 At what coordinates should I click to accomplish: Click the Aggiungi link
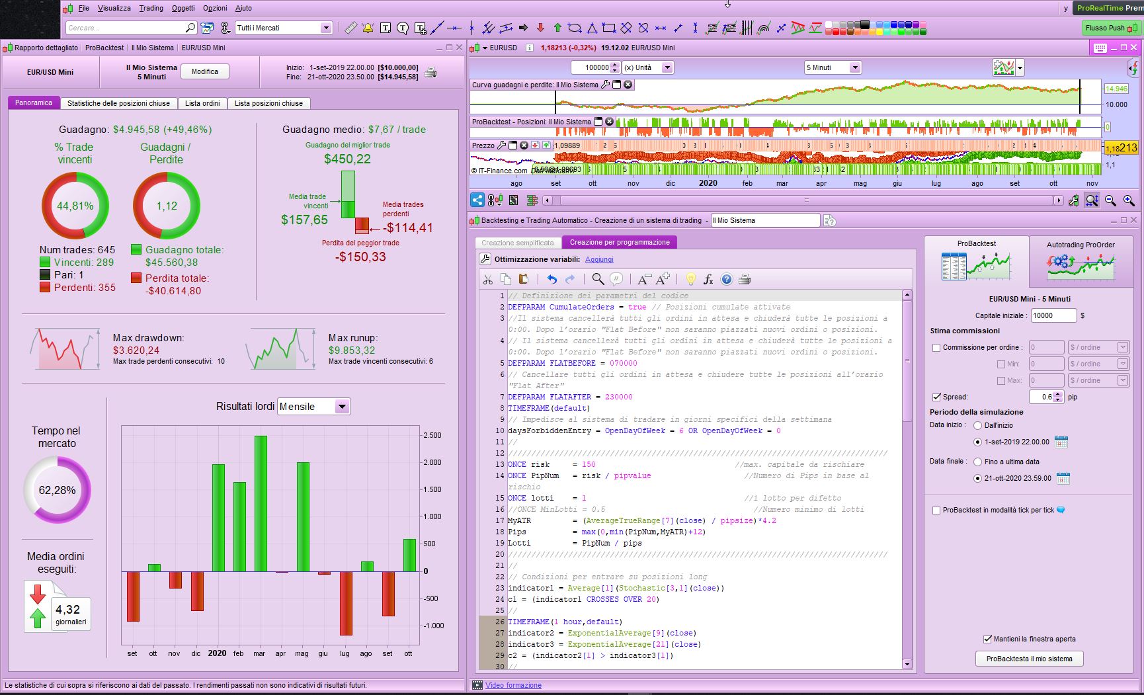point(599,259)
